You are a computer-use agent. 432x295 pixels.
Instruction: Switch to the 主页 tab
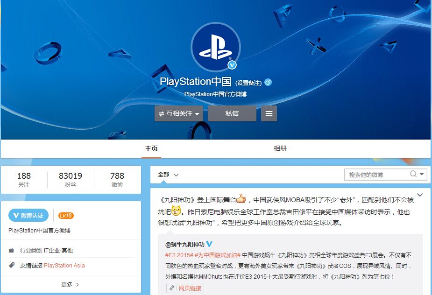click(x=151, y=149)
